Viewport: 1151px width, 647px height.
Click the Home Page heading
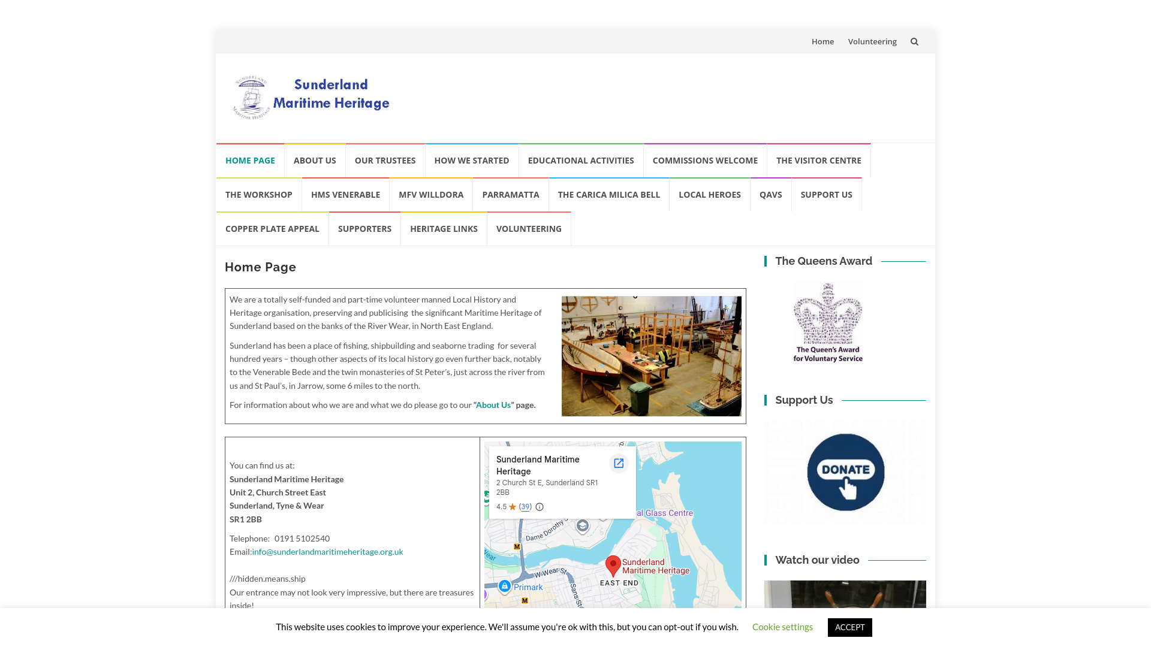[x=260, y=267]
